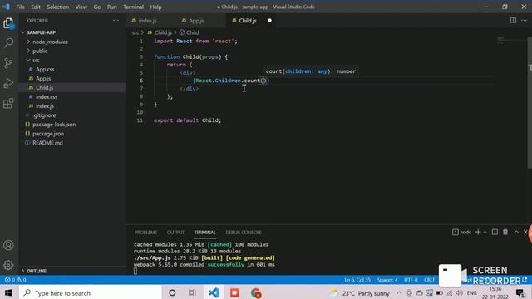Switch to the PROBLEMS panel tab
The height and width of the screenshot is (299, 532).
(146, 233)
